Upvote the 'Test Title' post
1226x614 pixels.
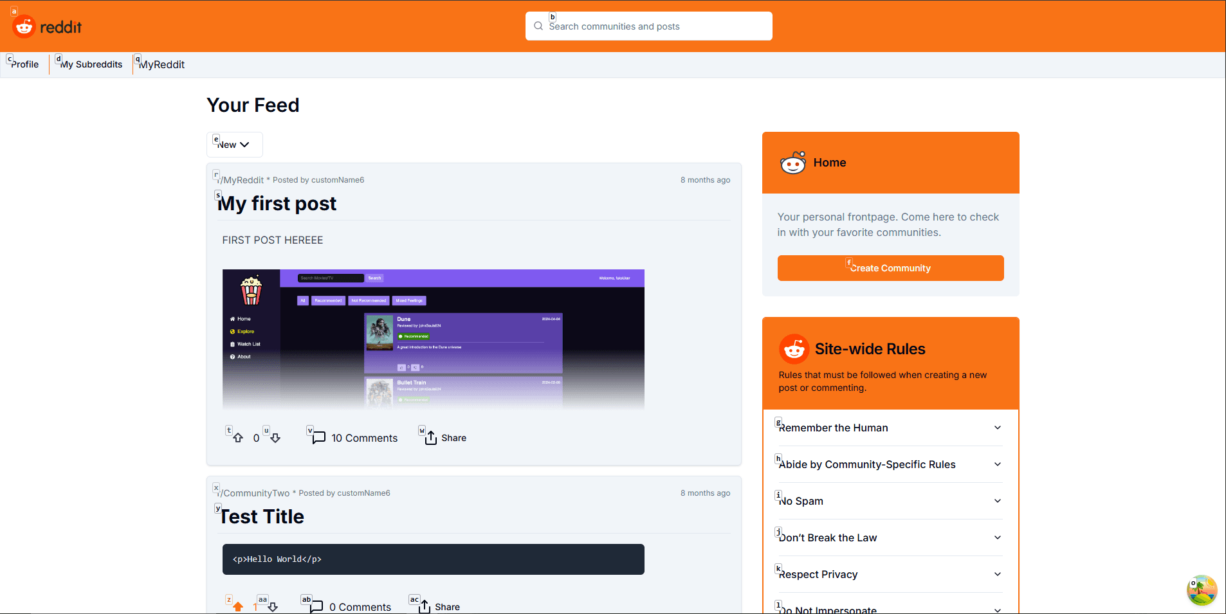(x=238, y=607)
